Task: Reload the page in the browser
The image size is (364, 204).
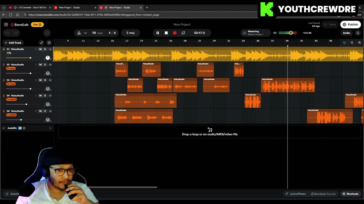Action: (x=11, y=15)
